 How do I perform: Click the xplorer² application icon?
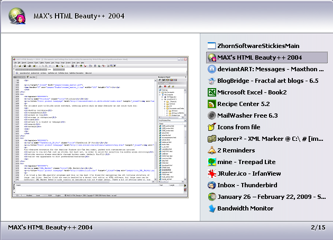pyautogui.click(x=211, y=139)
